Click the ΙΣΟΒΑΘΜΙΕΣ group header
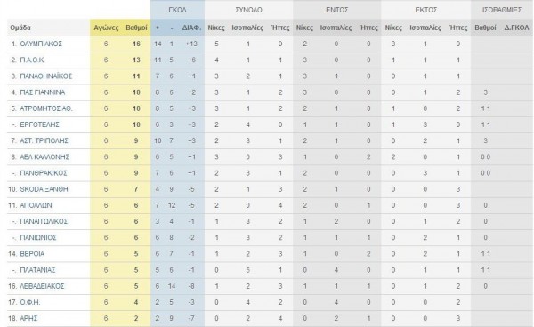The height and width of the screenshot is (327, 534). (x=502, y=10)
